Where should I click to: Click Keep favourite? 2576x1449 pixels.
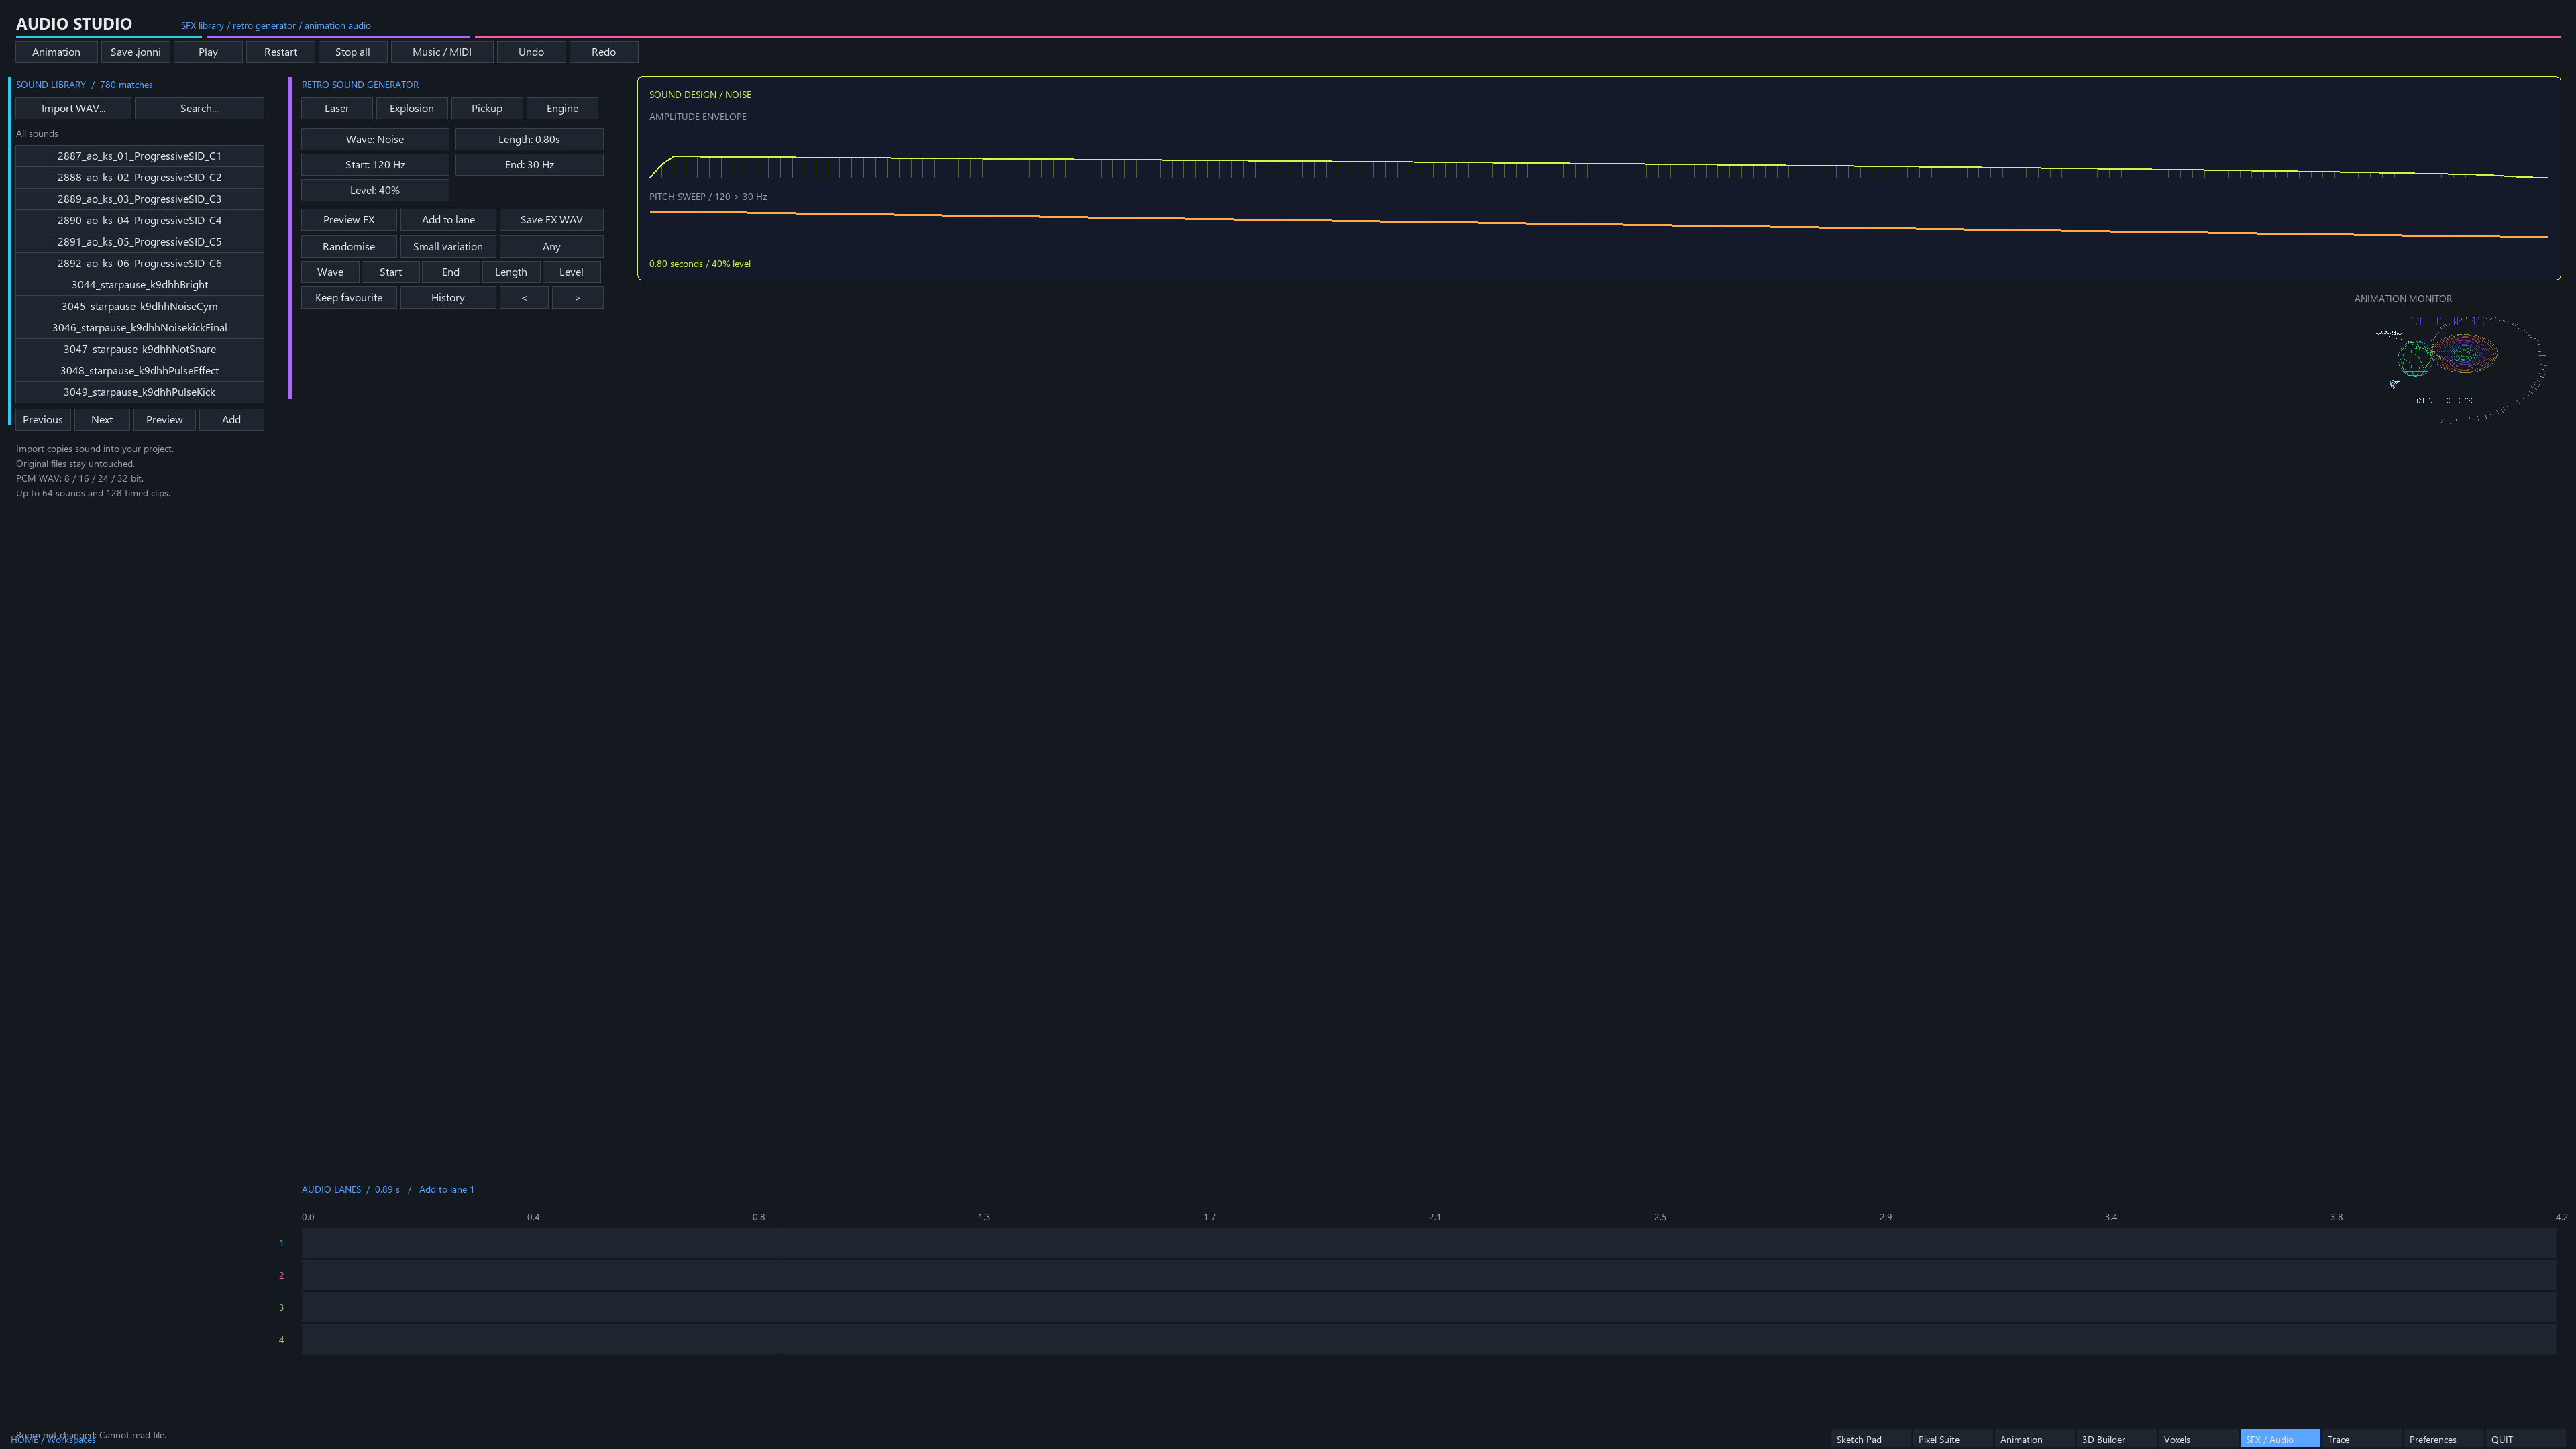[349, 298]
